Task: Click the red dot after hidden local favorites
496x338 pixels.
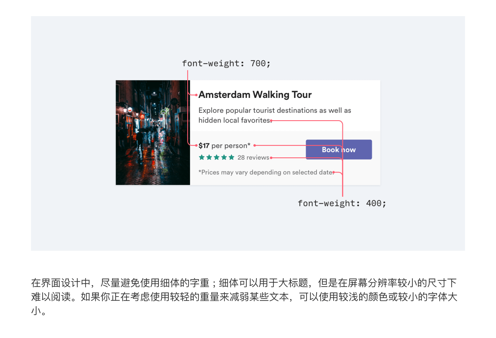Action: coord(271,121)
